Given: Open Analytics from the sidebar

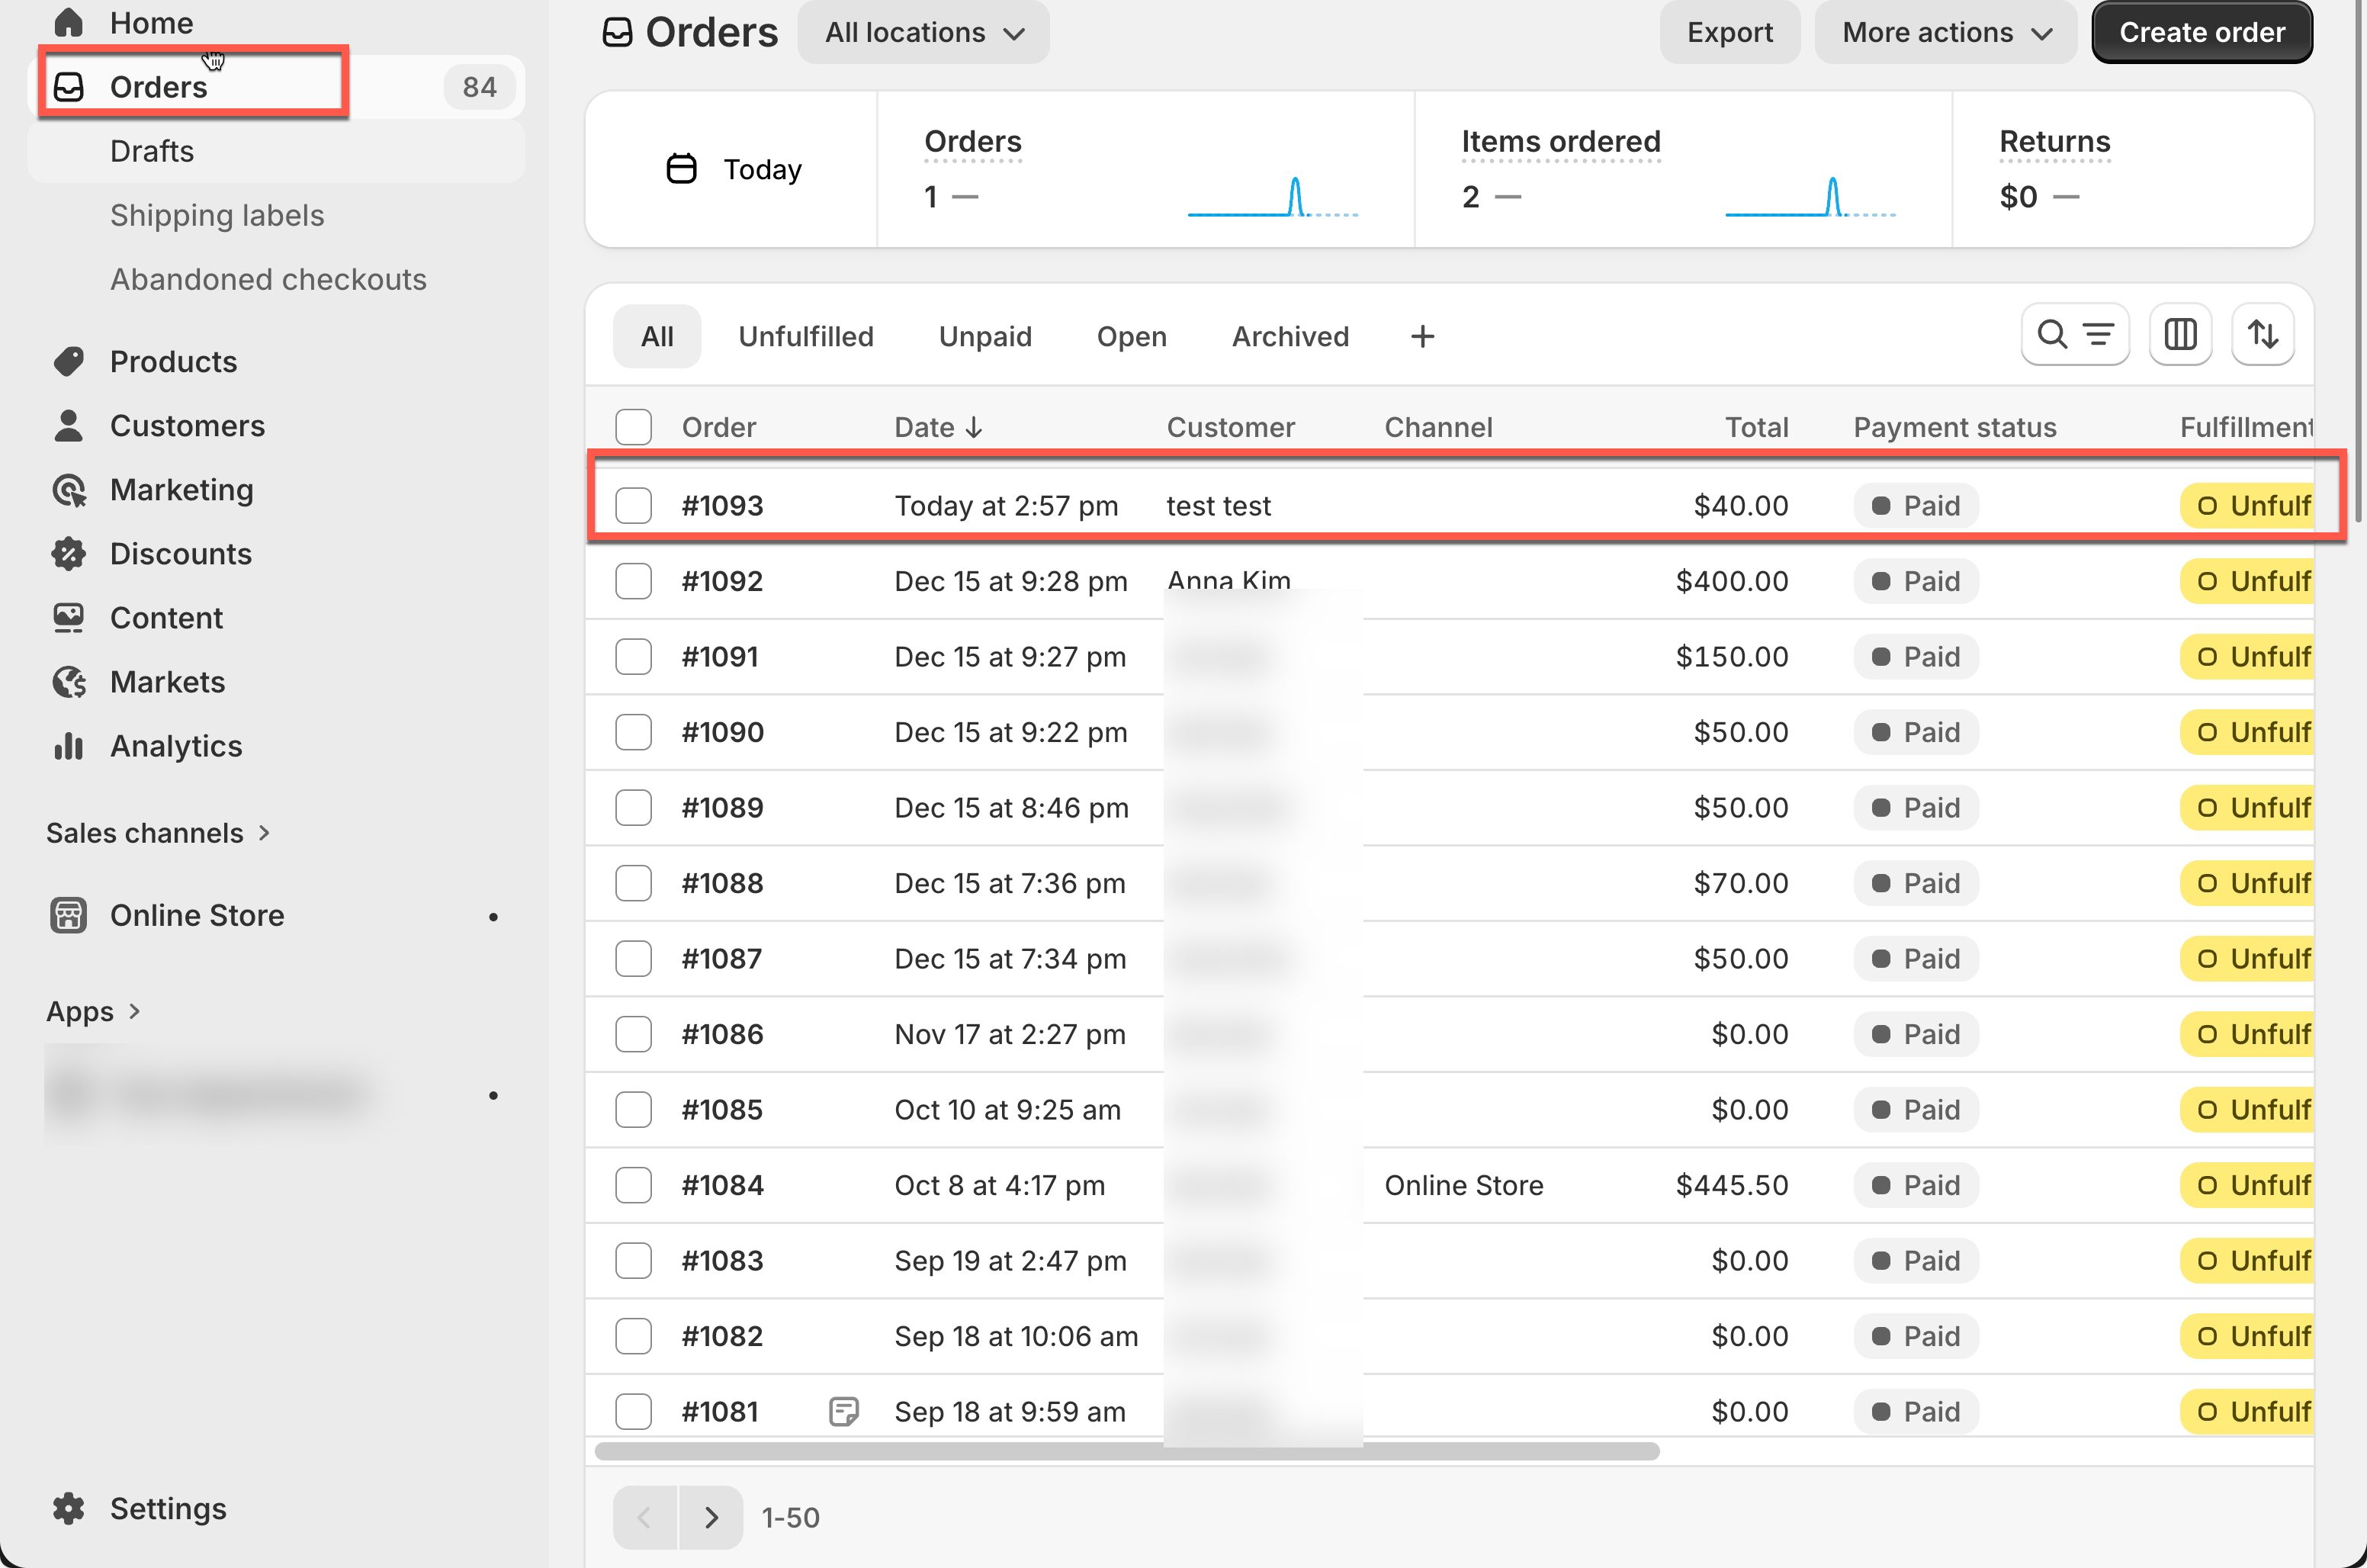Looking at the screenshot, I should (x=176, y=746).
